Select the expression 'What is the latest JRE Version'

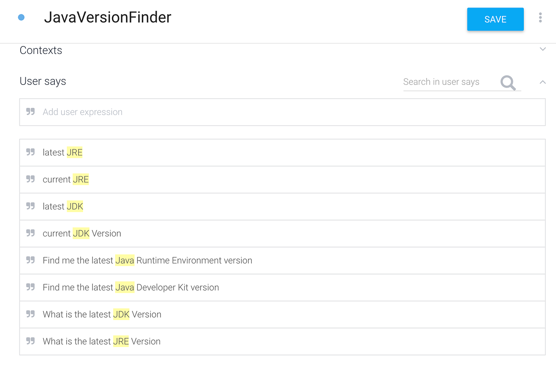tap(101, 341)
